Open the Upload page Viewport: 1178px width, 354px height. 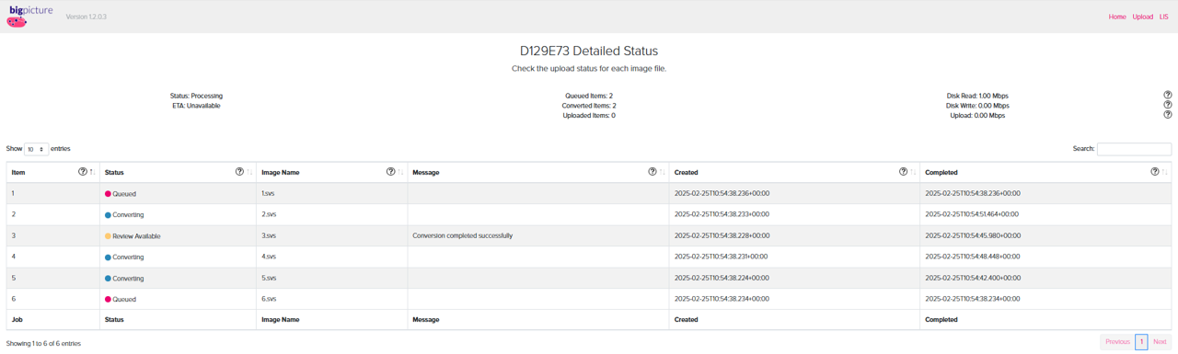pos(1142,17)
